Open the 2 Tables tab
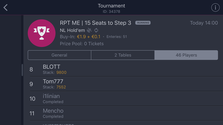223x125 pixels. click(x=123, y=55)
